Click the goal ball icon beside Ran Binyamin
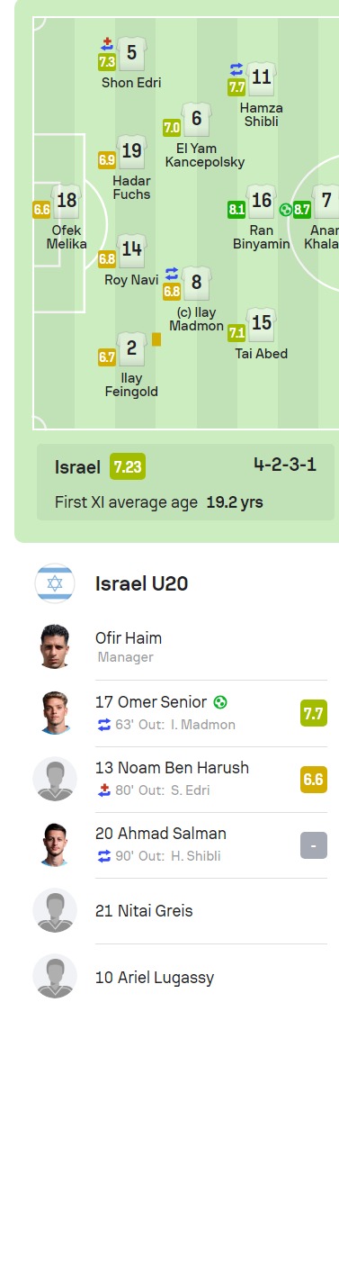 285,210
